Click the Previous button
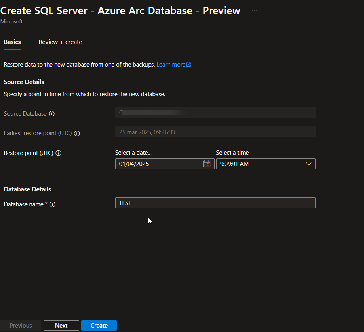The width and height of the screenshot is (364, 332). tap(21, 326)
